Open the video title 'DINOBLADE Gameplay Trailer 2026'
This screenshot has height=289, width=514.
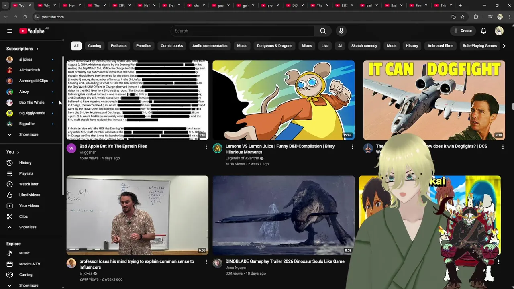click(x=285, y=261)
